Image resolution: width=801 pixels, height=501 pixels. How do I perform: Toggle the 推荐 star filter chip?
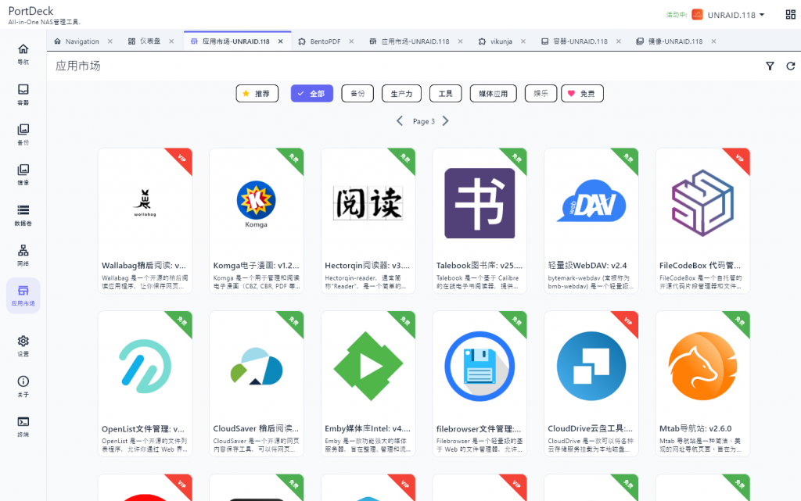(257, 94)
